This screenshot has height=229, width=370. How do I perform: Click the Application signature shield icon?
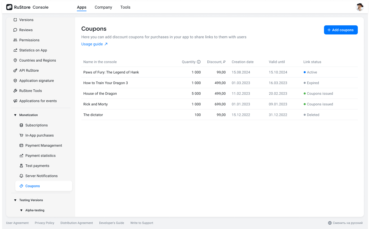15,81
